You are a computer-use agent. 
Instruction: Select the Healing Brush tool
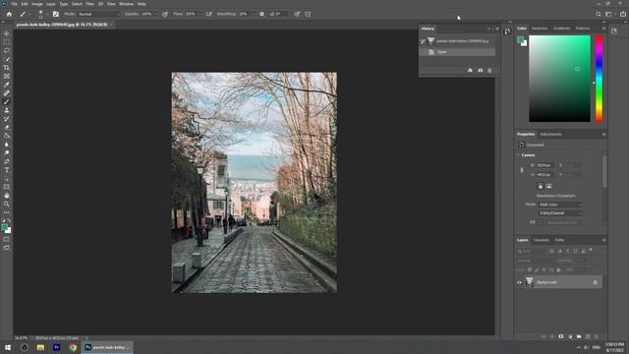7,93
